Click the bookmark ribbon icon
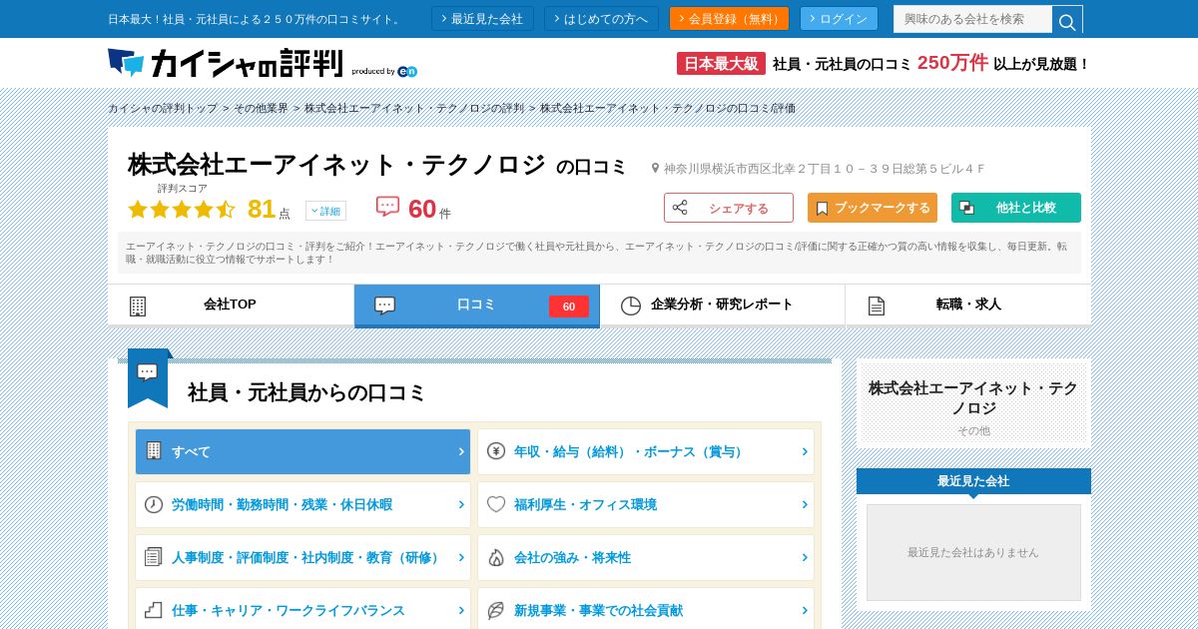1198x629 pixels. (x=822, y=208)
